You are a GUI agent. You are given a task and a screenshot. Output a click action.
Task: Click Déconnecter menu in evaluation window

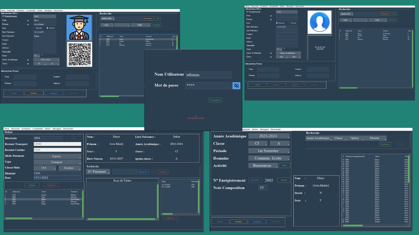pos(276,129)
